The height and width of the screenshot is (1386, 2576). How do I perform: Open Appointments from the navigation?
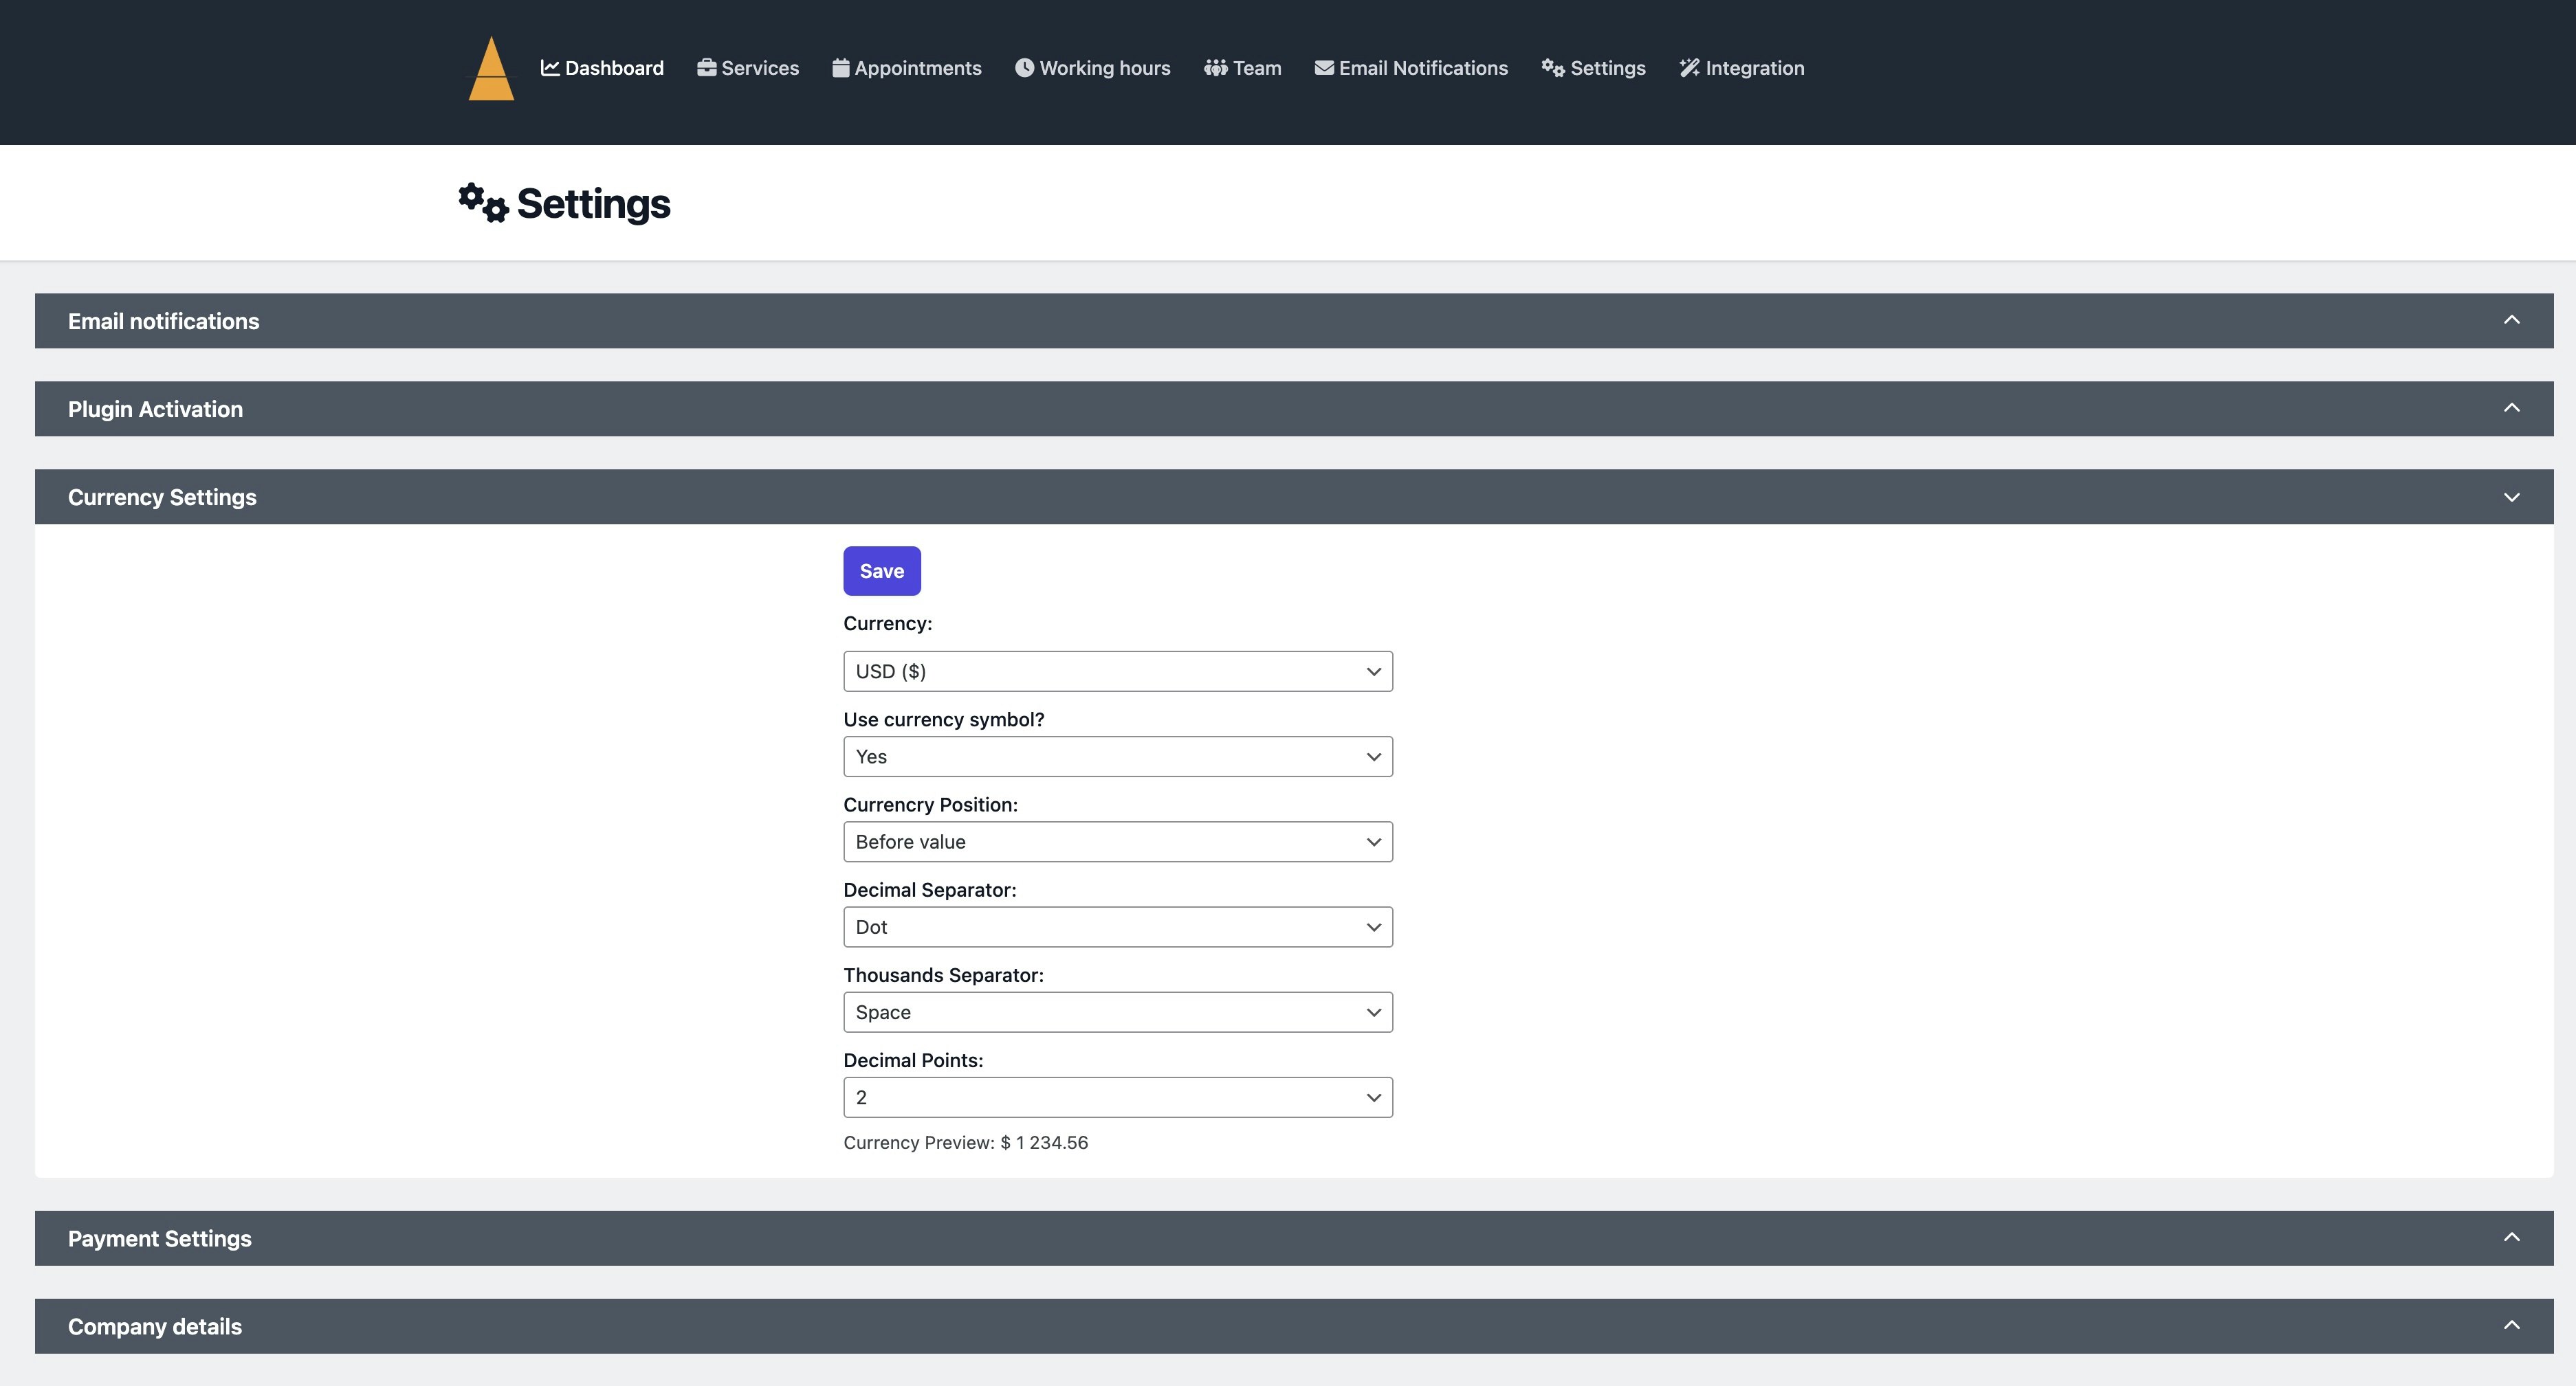tap(907, 68)
